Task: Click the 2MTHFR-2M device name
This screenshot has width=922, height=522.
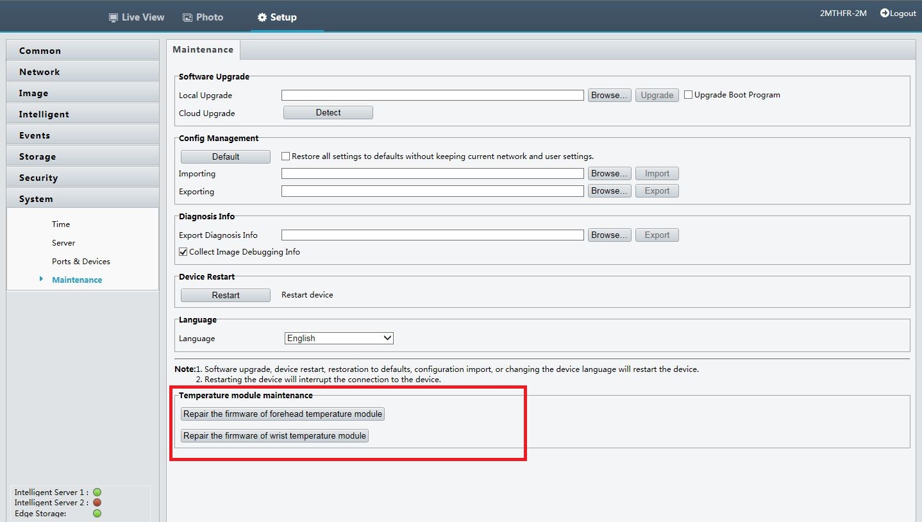Action: [843, 13]
